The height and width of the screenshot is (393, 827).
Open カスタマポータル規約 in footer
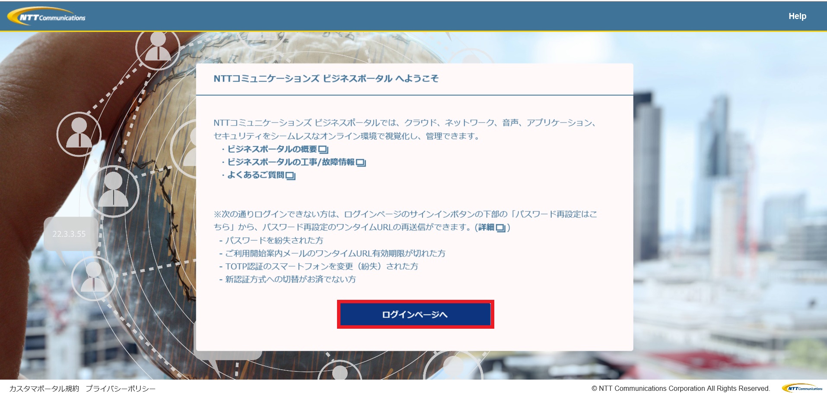tap(45, 389)
